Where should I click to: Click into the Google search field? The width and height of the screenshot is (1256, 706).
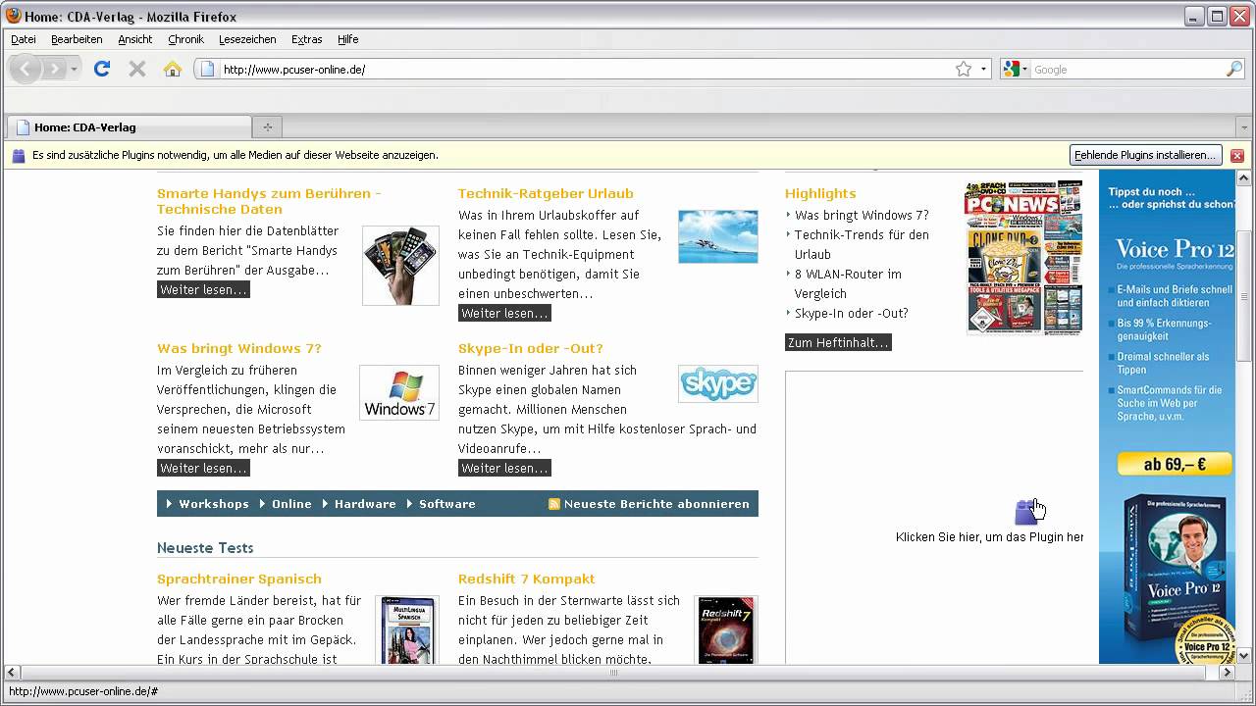[x=1127, y=70]
